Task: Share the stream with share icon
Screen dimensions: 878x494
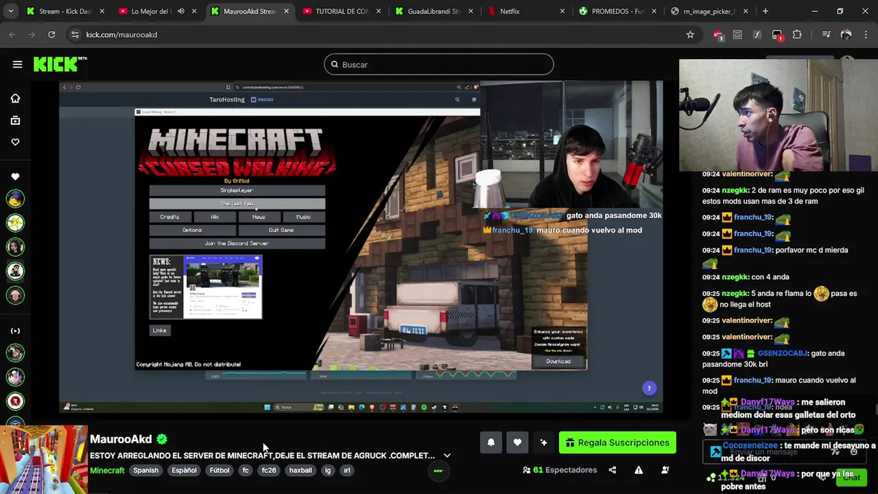Action: (x=613, y=470)
